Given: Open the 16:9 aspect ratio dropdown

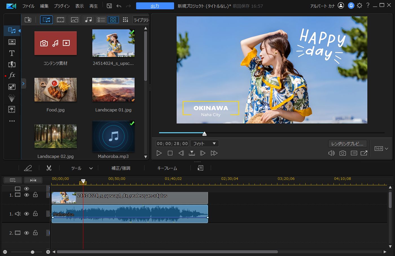Looking at the screenshot, I should click(x=381, y=149).
